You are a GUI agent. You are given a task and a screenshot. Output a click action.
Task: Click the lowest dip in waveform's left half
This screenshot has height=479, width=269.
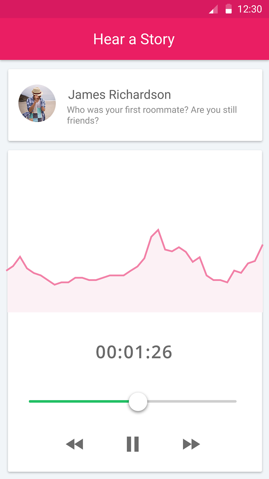tap(55, 284)
